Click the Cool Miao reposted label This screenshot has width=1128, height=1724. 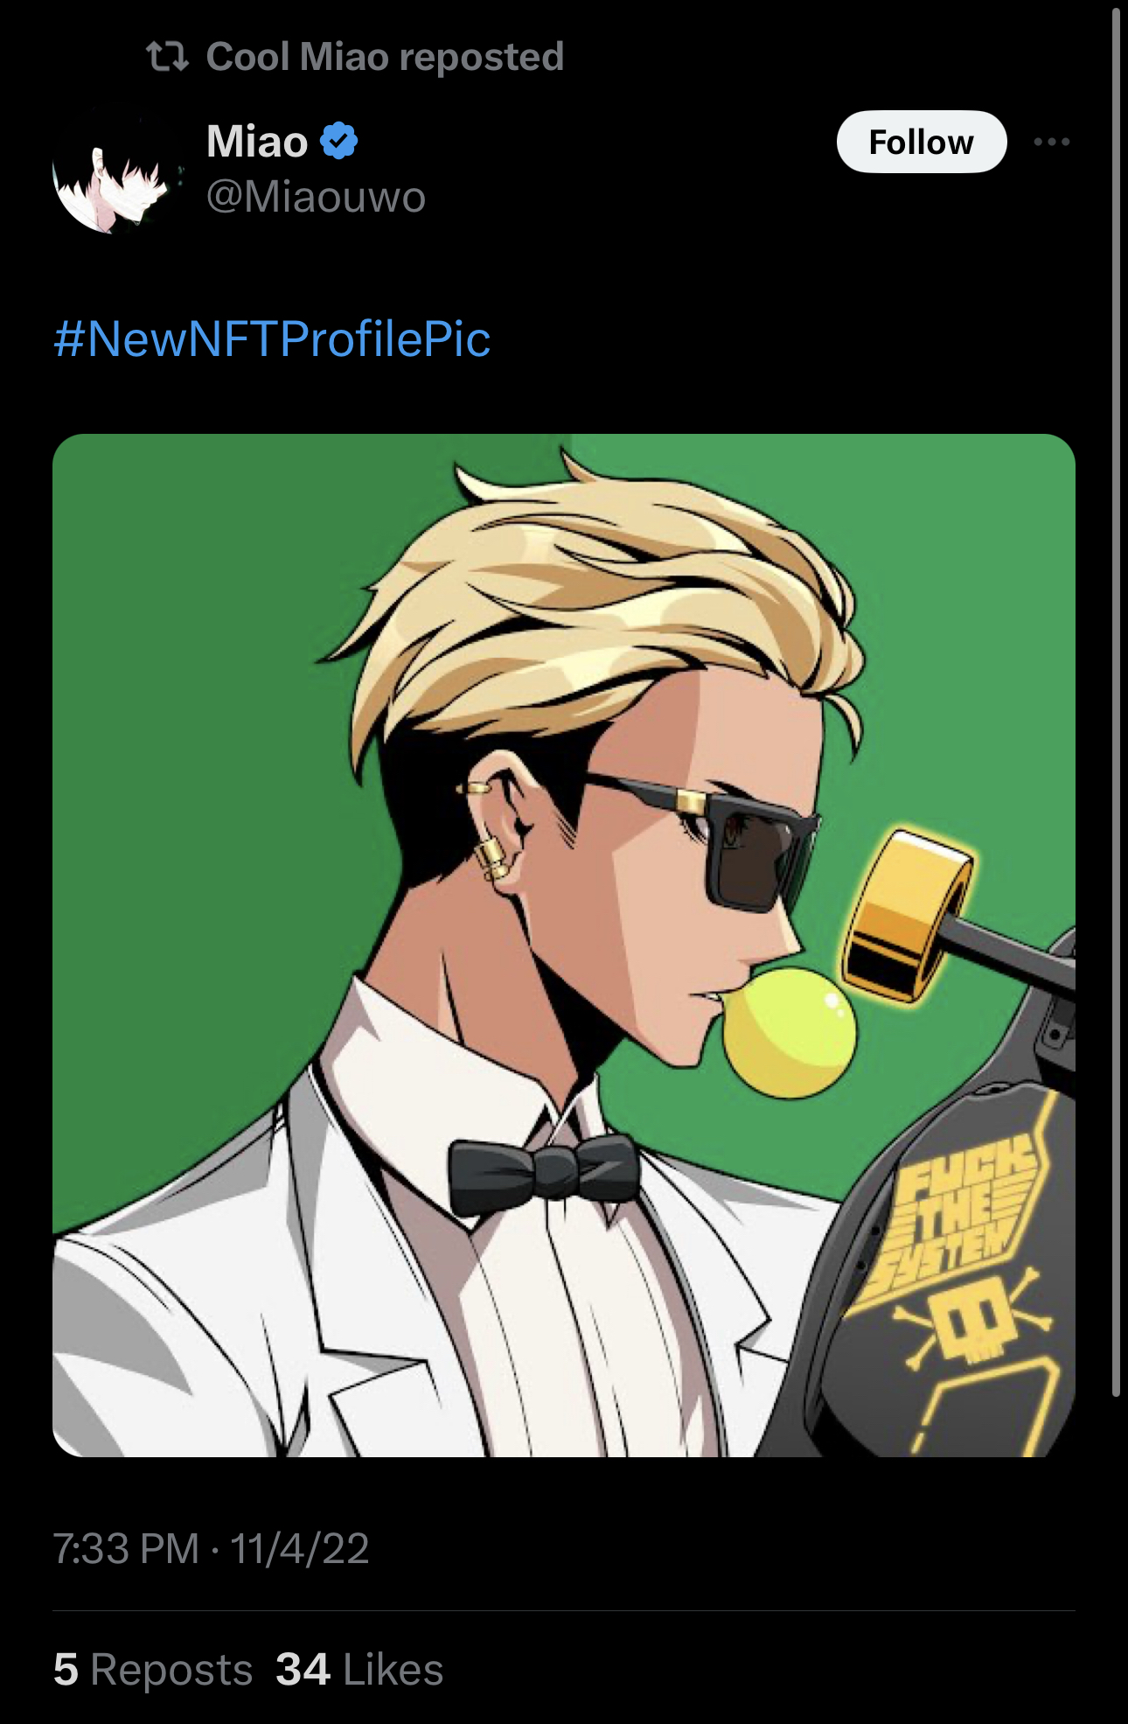pyautogui.click(x=385, y=57)
